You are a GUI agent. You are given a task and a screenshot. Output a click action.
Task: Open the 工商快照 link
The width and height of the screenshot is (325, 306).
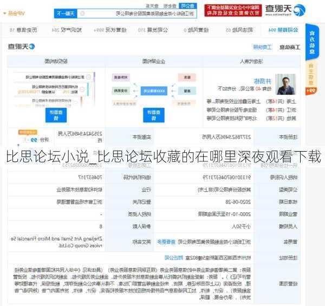(x=262, y=47)
